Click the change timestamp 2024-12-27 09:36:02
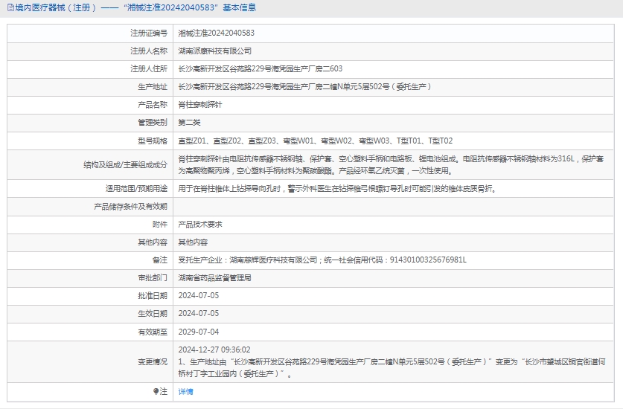Viewport: 623px width, 409px height. (214, 350)
